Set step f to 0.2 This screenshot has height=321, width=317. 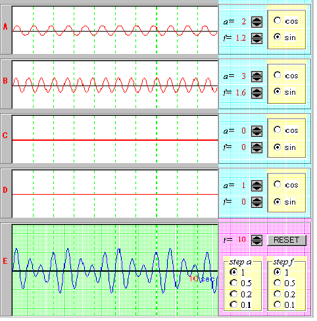(278, 294)
